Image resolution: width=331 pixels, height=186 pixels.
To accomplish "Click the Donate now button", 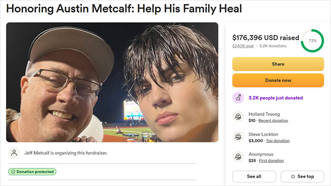I will 278,80.
